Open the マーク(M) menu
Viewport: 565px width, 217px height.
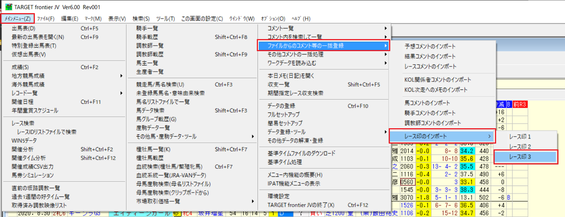pos(93,19)
